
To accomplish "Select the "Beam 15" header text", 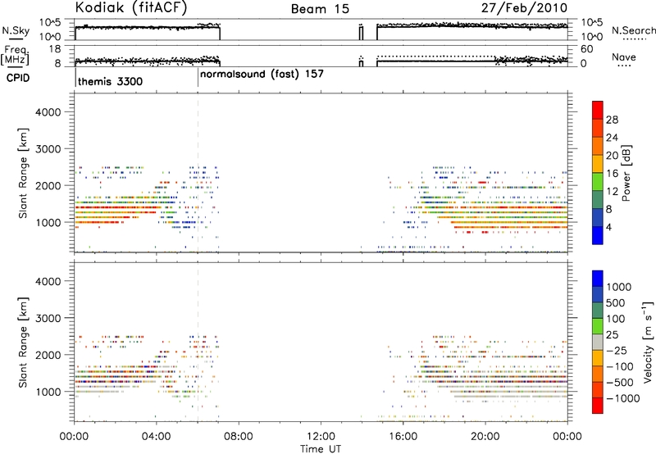I will pos(320,9).
